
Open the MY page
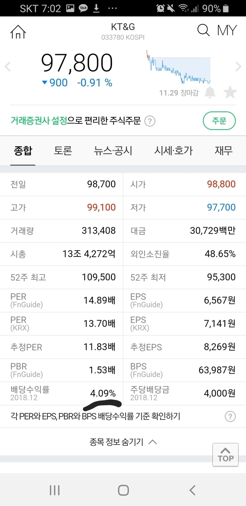pyautogui.click(x=227, y=30)
